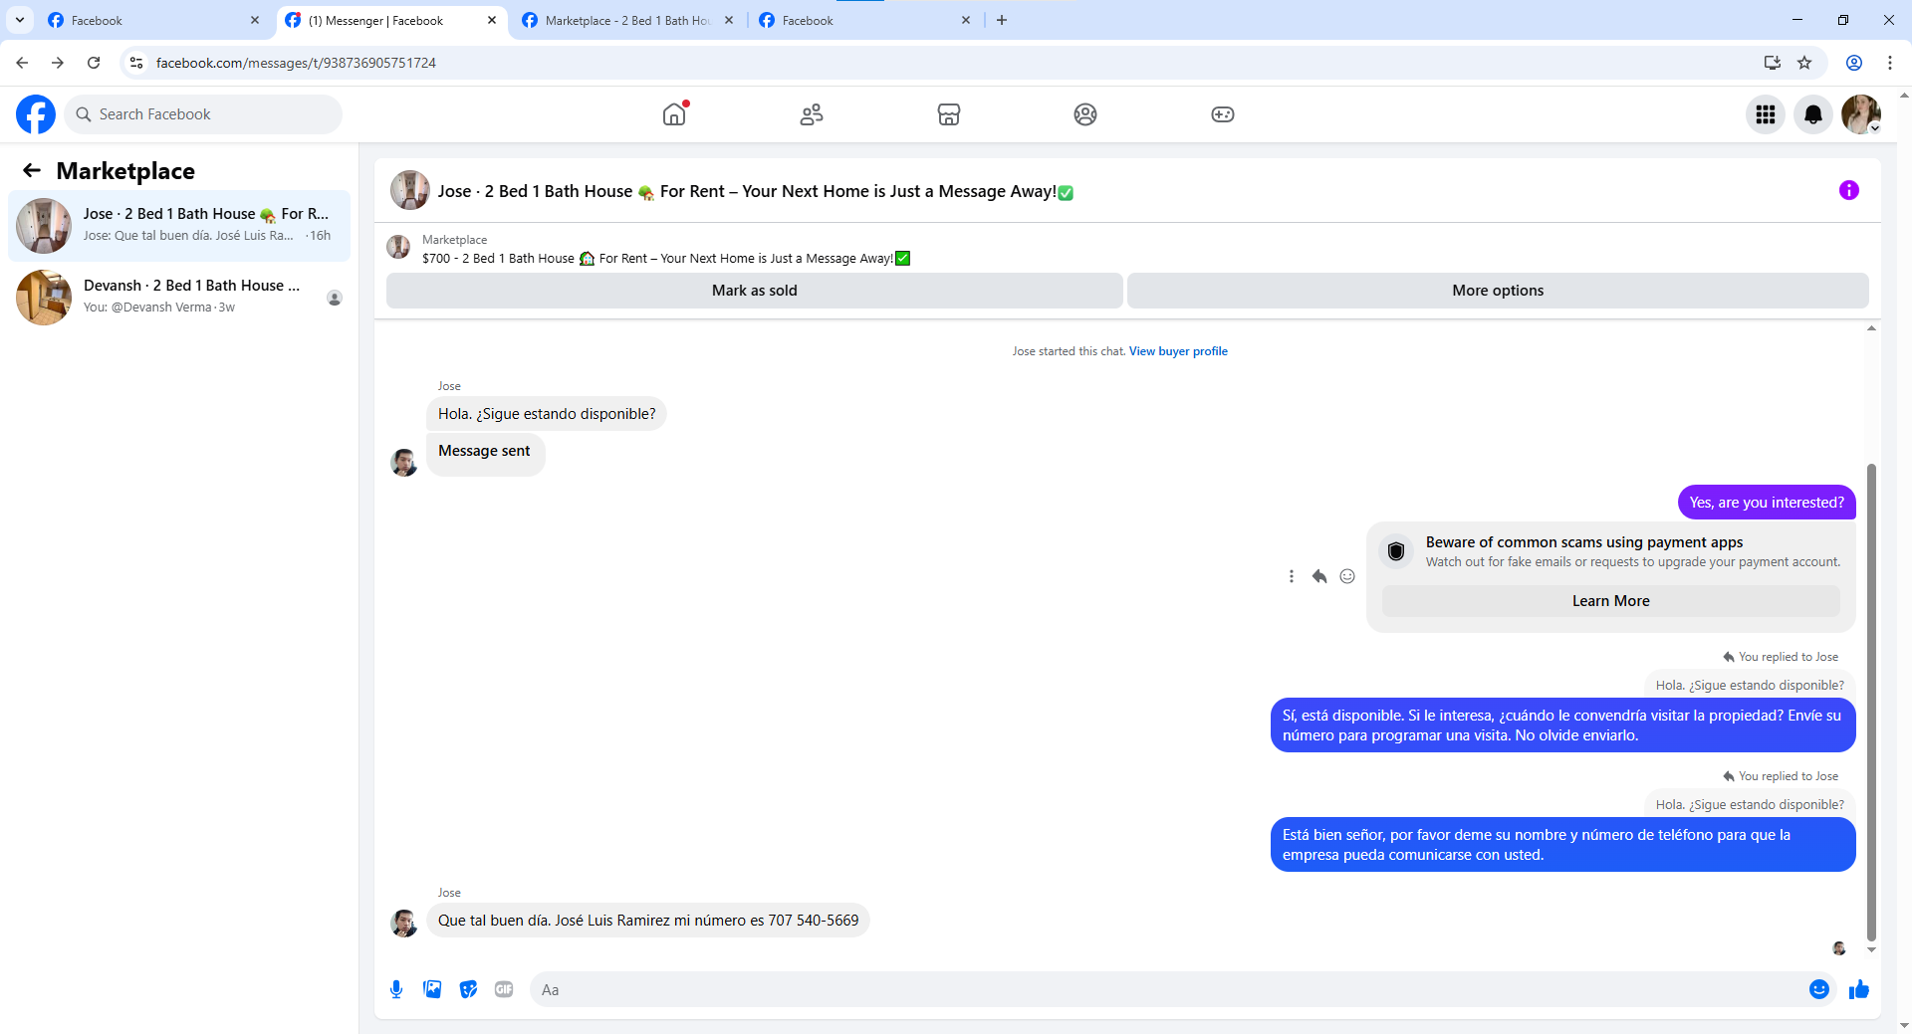Open the Facebook logo home link

36,114
